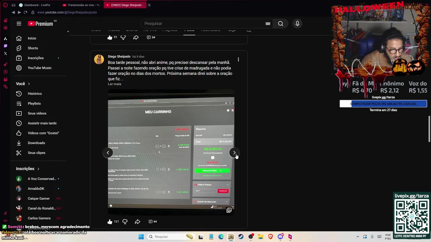The height and width of the screenshot is (242, 431).
Task: Click the channel tab search icon
Action: (x=249, y=30)
